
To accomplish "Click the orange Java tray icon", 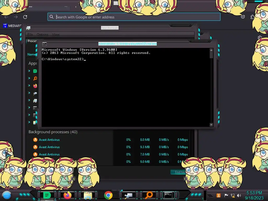I will (219, 195).
